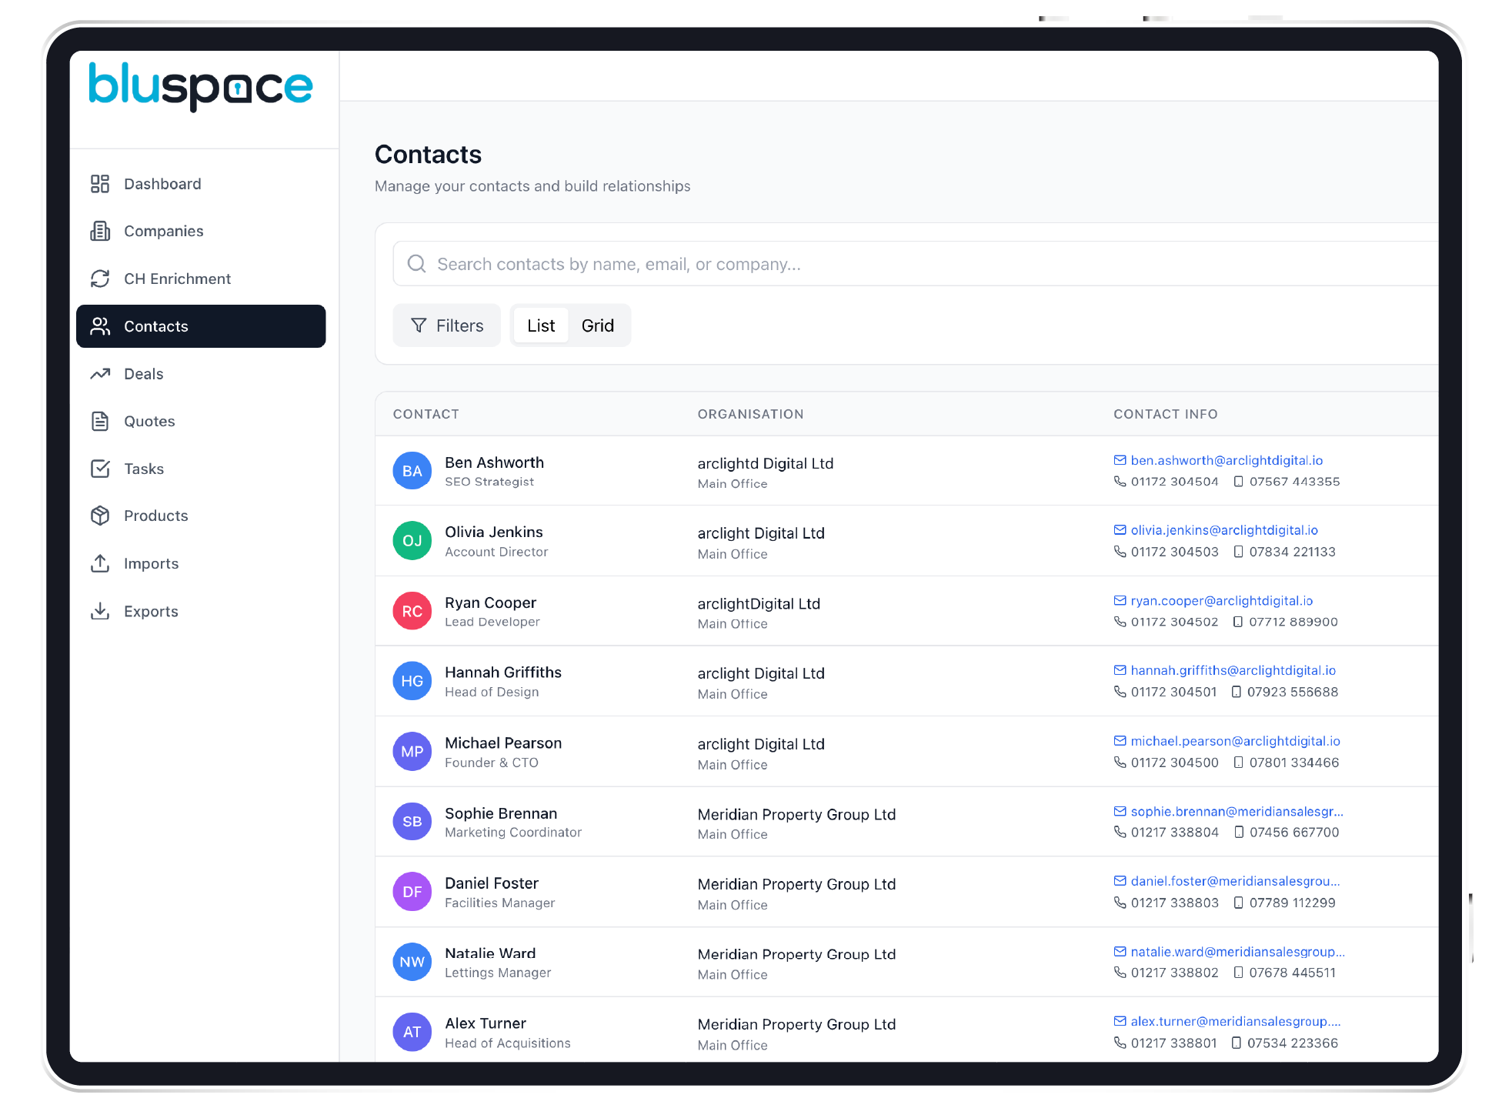The height and width of the screenshot is (1108, 1512).
Task: Click the bluspace logo
Action: tap(199, 85)
